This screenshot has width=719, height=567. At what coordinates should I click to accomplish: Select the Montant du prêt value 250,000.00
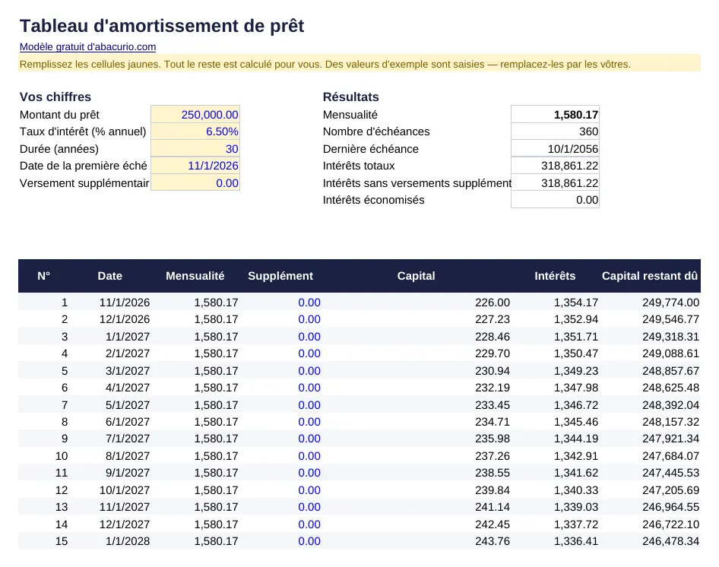point(195,114)
